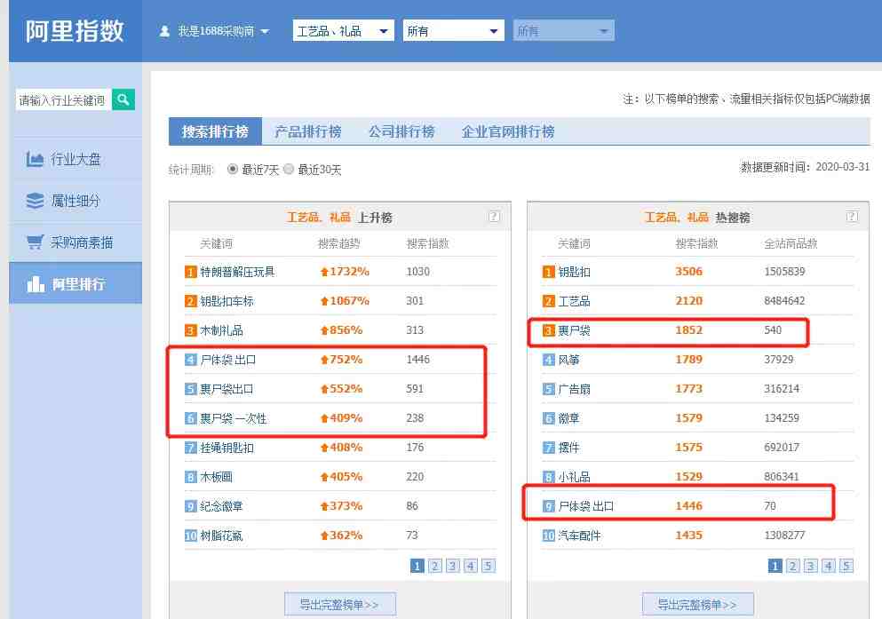Screen dimensions: 882x619
Task: Click the 采购商素描 cart icon in sidebar
Action: coord(35,242)
